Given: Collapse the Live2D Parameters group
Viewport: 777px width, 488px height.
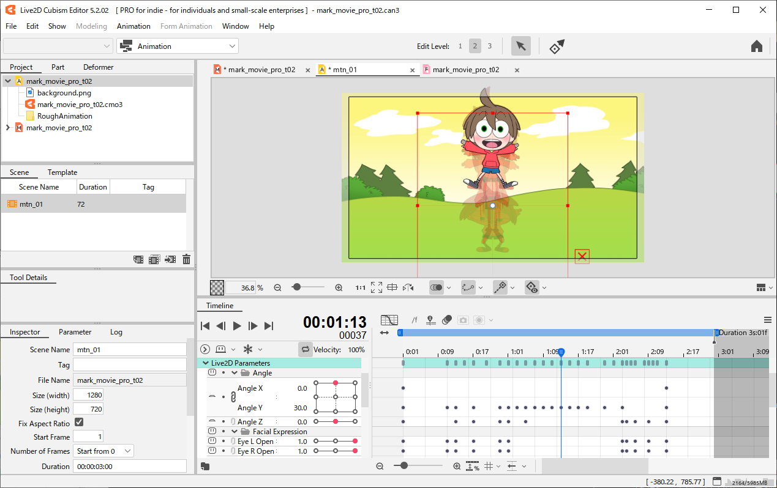Looking at the screenshot, I should tap(206, 363).
